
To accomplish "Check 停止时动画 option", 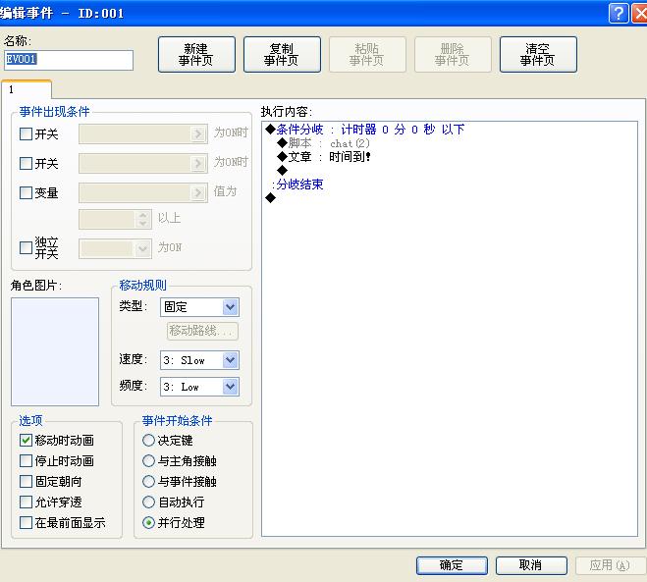I will click(26, 460).
